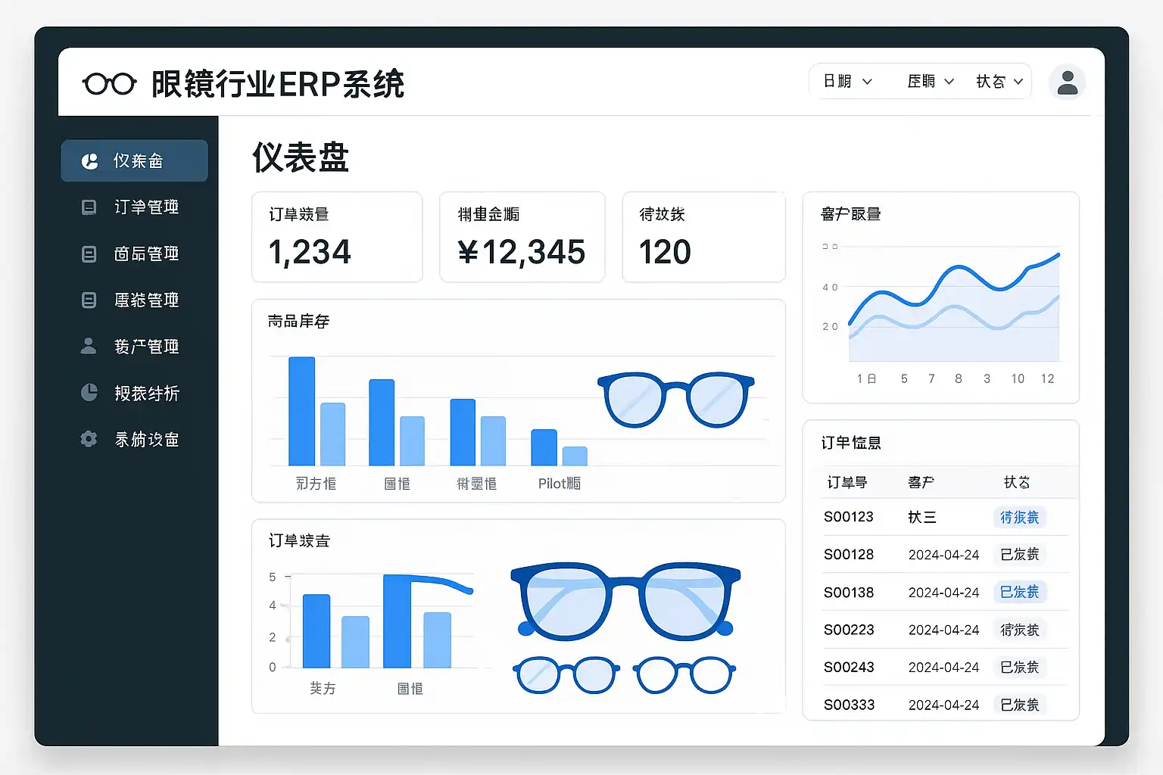Click the blue status badge in the S00123 row

coord(1020,517)
